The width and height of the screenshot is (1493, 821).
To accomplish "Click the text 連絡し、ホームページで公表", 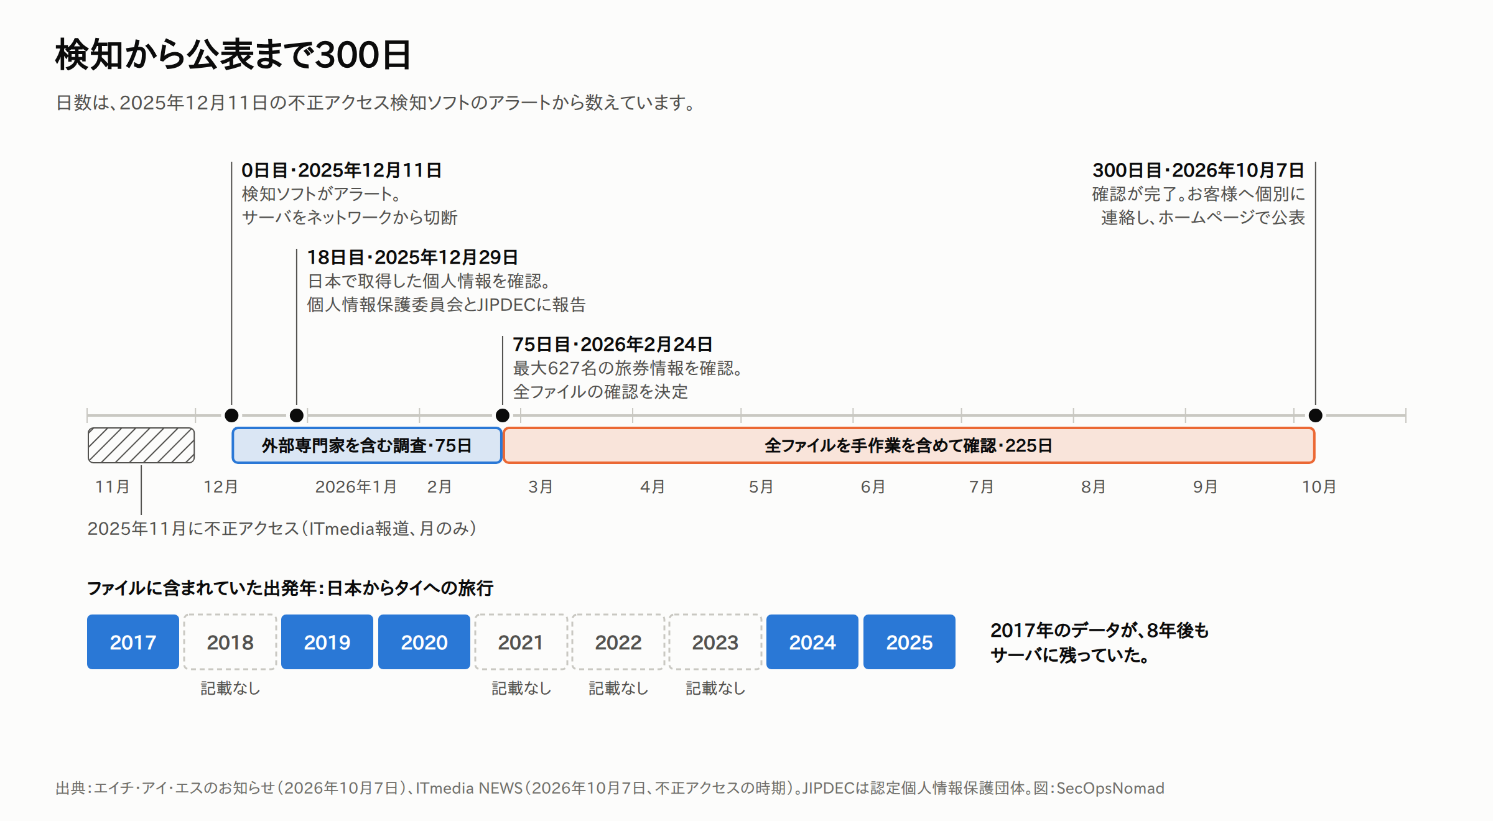I will pos(1203,218).
